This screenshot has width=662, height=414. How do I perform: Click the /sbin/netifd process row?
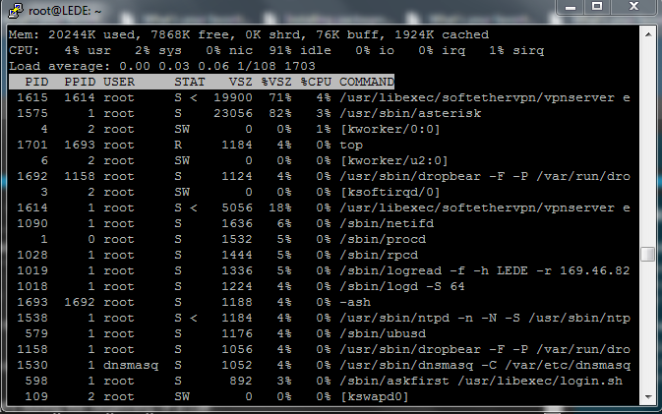320,223
